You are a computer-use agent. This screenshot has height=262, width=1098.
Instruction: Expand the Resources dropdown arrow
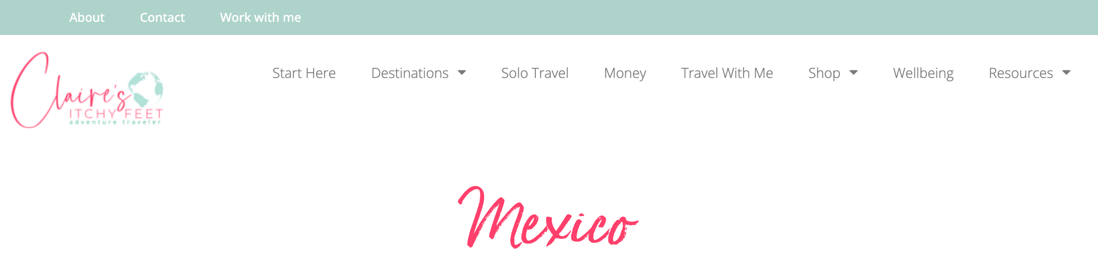(1066, 72)
